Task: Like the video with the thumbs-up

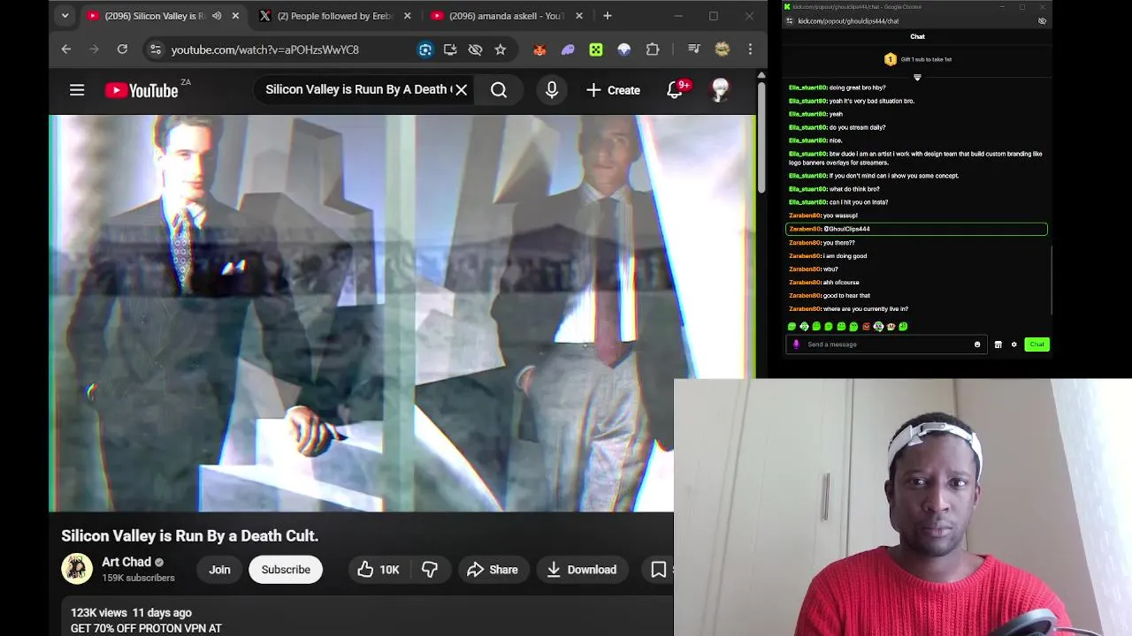Action: pos(378,570)
